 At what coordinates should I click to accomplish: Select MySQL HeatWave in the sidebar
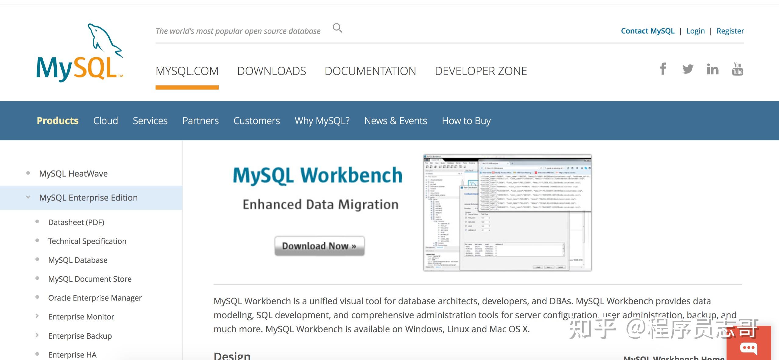(x=73, y=174)
